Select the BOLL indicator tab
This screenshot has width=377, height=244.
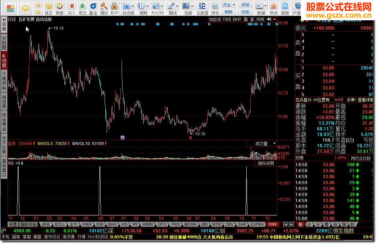pos(60,224)
